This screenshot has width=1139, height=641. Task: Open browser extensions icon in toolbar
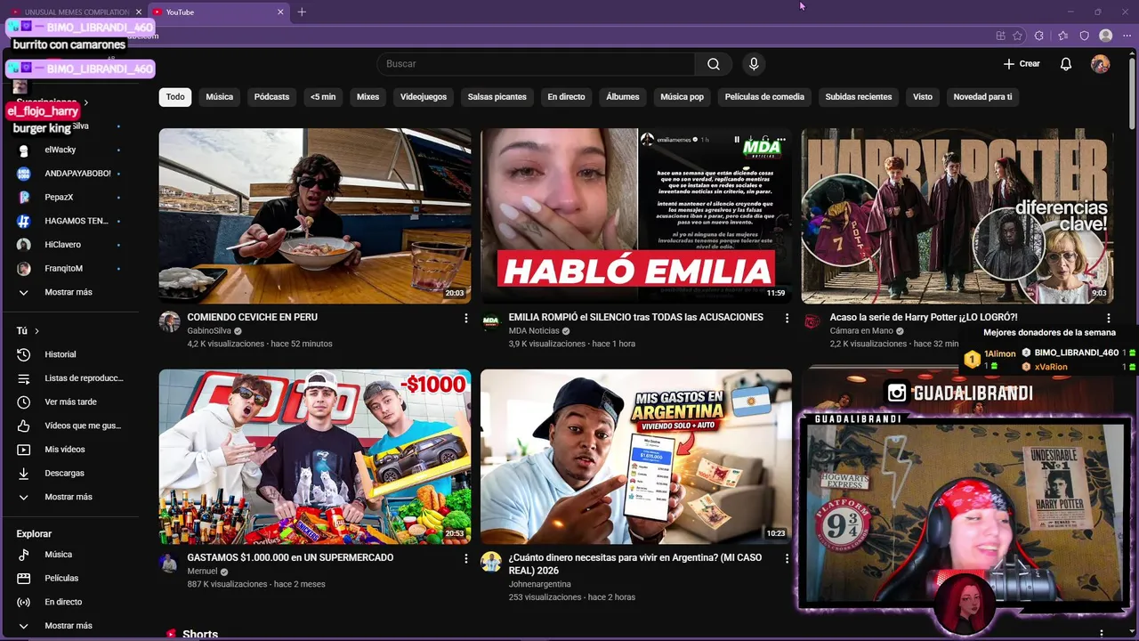1039,36
